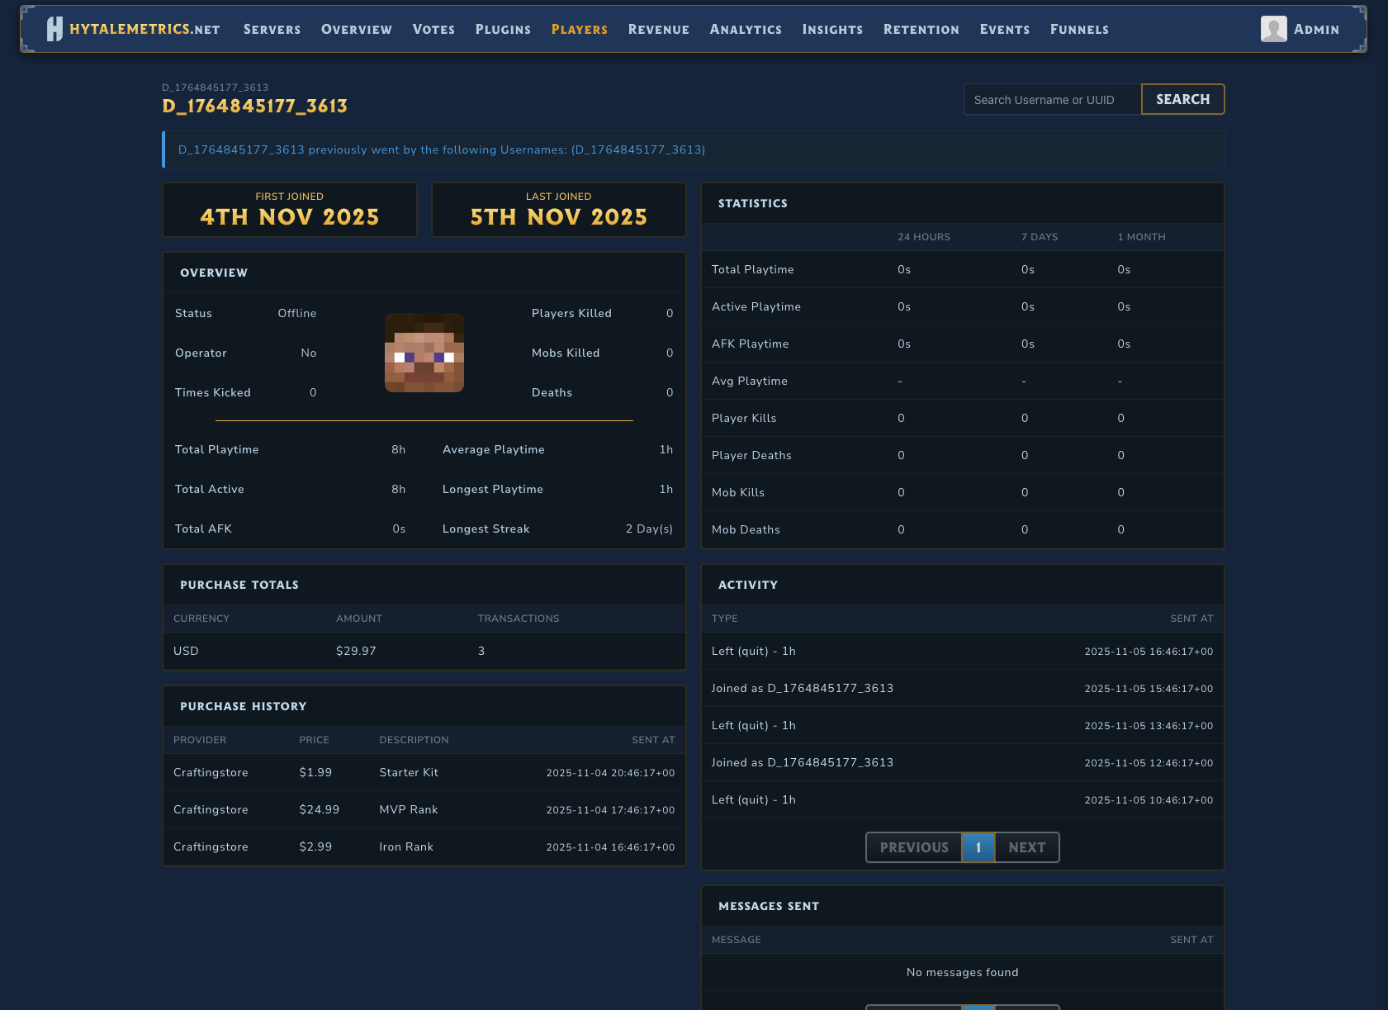Select the Players nav tab
Viewport: 1388px width, 1010px height.
click(579, 29)
